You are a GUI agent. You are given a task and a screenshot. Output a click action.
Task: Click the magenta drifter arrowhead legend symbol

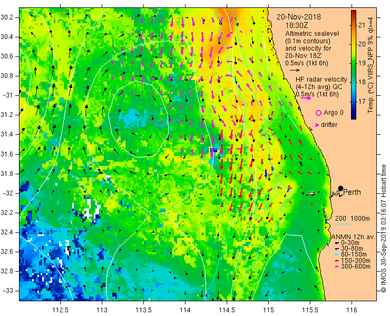pos(317,125)
